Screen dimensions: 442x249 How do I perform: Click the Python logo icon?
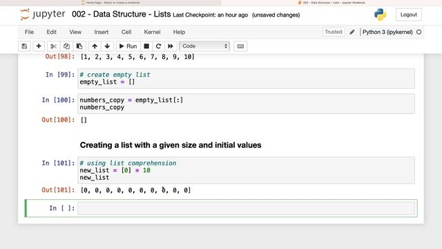(x=381, y=15)
